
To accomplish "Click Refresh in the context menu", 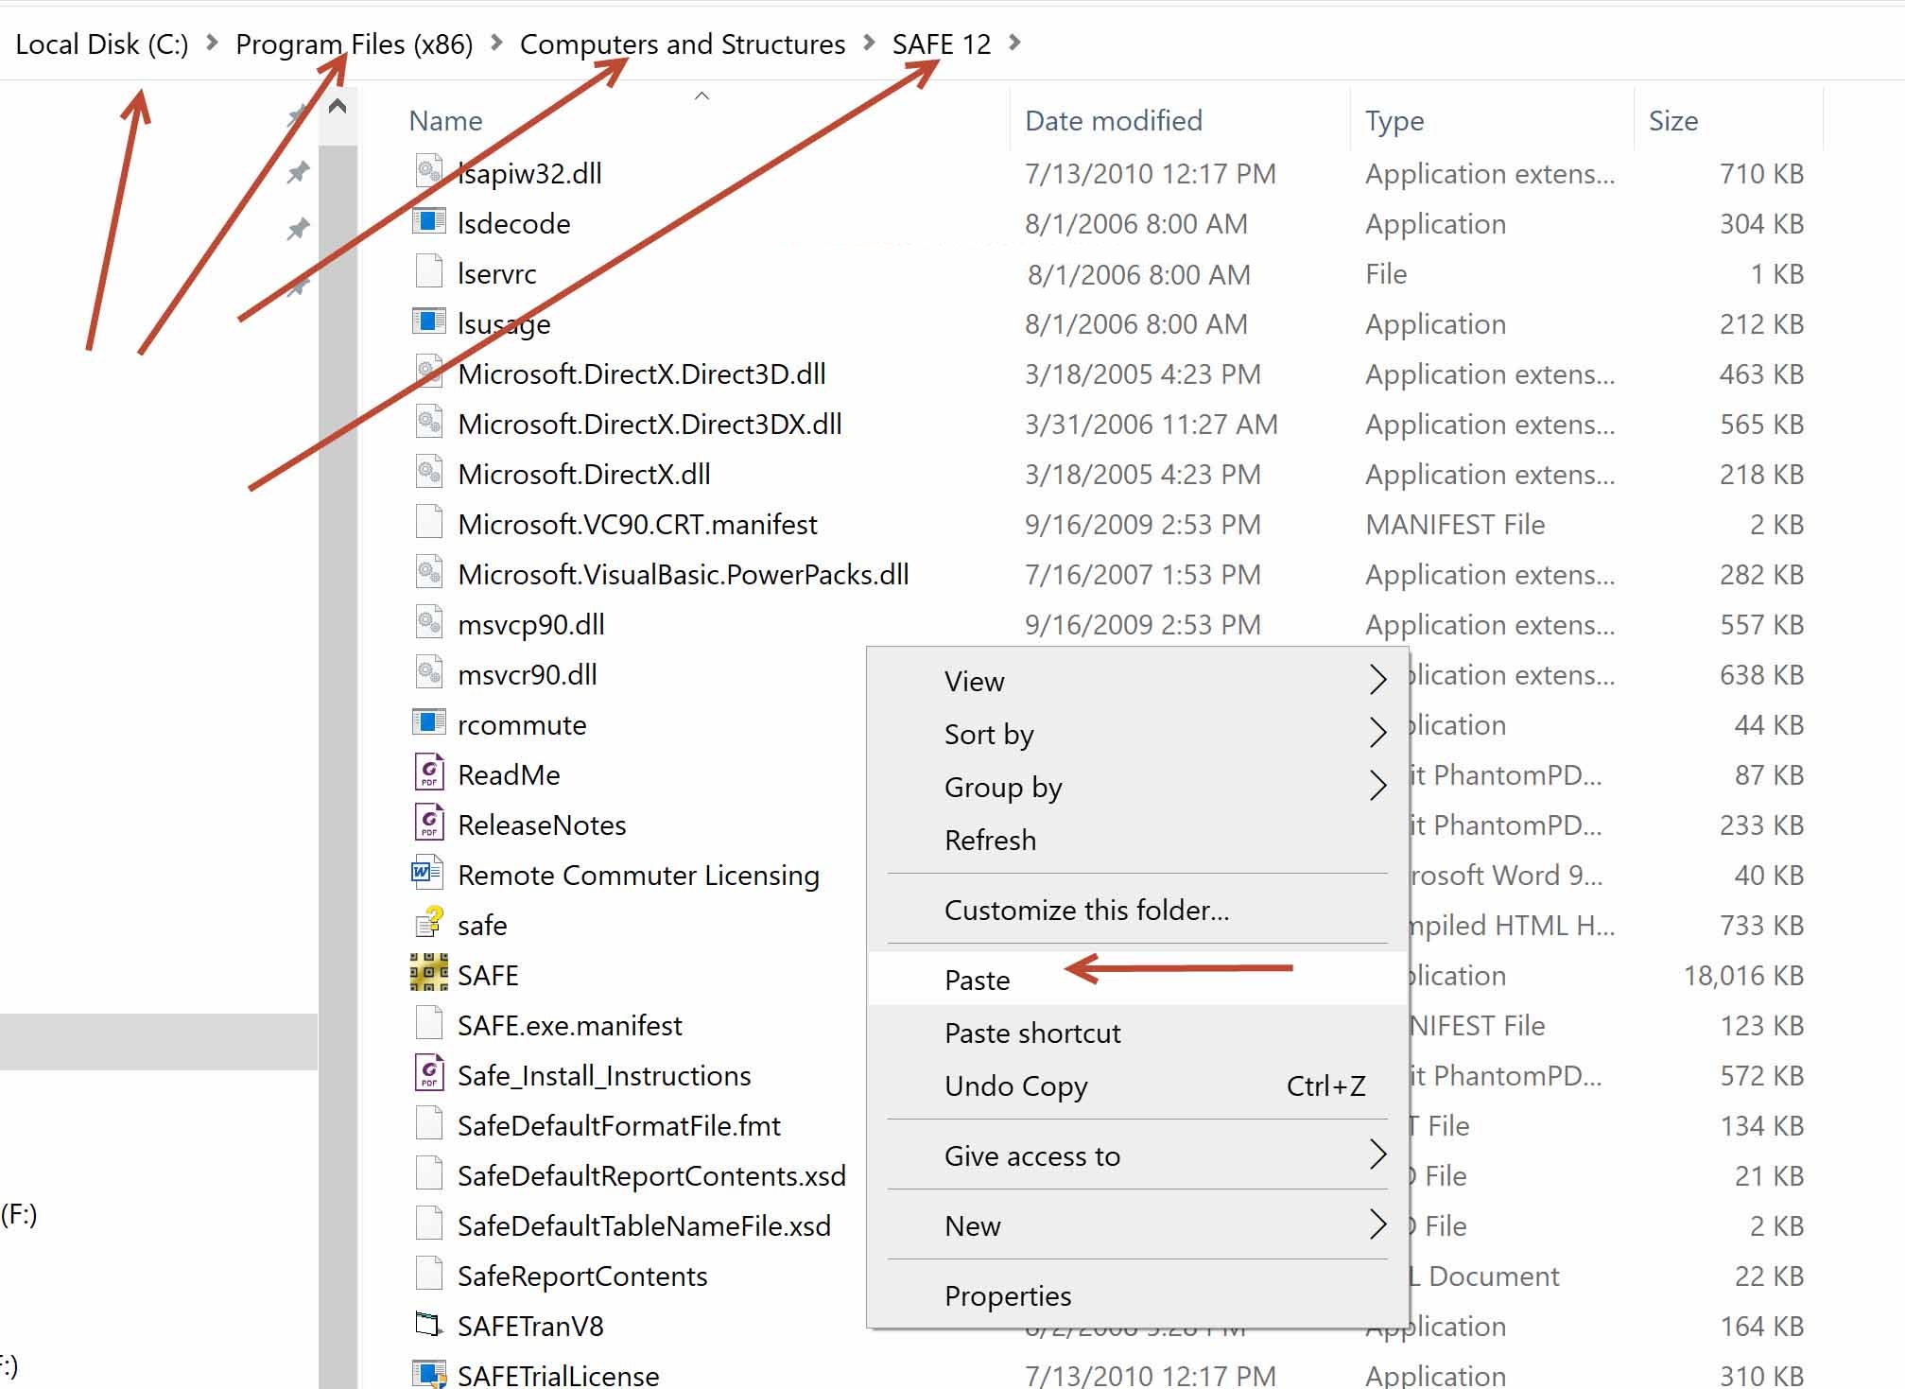I will click(990, 840).
